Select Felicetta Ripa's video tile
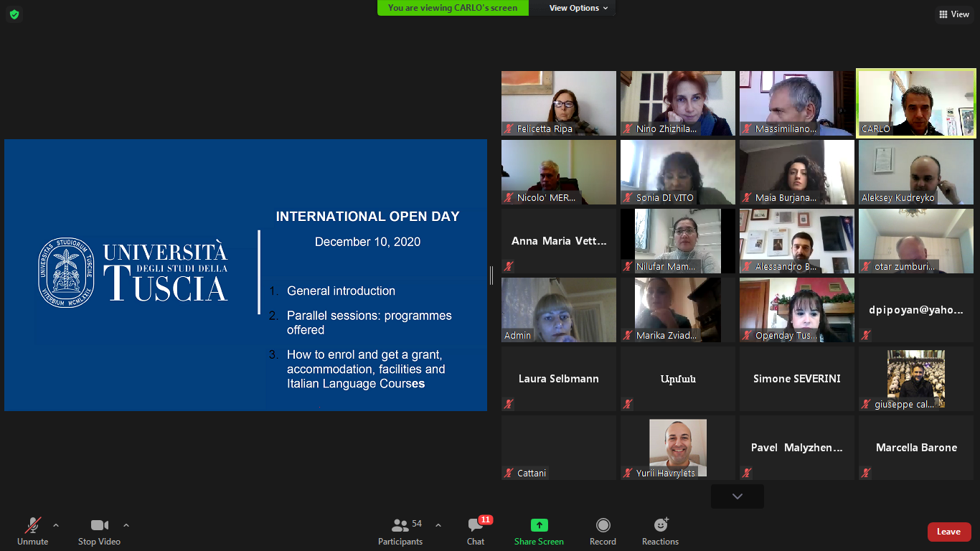Image resolution: width=980 pixels, height=551 pixels. pyautogui.click(x=559, y=103)
